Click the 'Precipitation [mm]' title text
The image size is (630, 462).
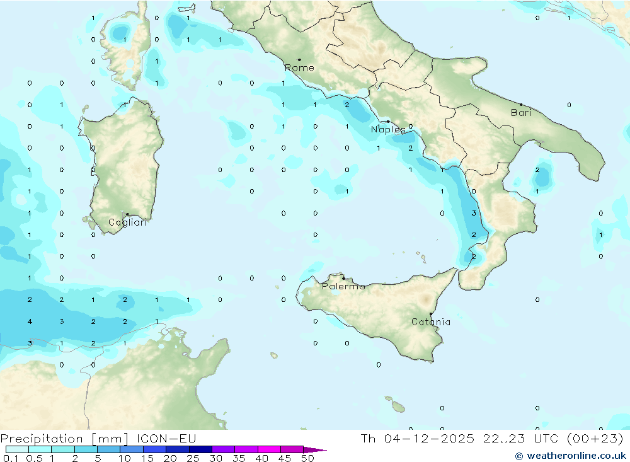65,439
